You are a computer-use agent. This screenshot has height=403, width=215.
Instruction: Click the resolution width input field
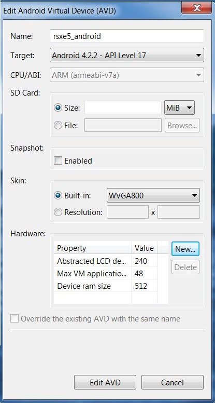click(x=127, y=212)
